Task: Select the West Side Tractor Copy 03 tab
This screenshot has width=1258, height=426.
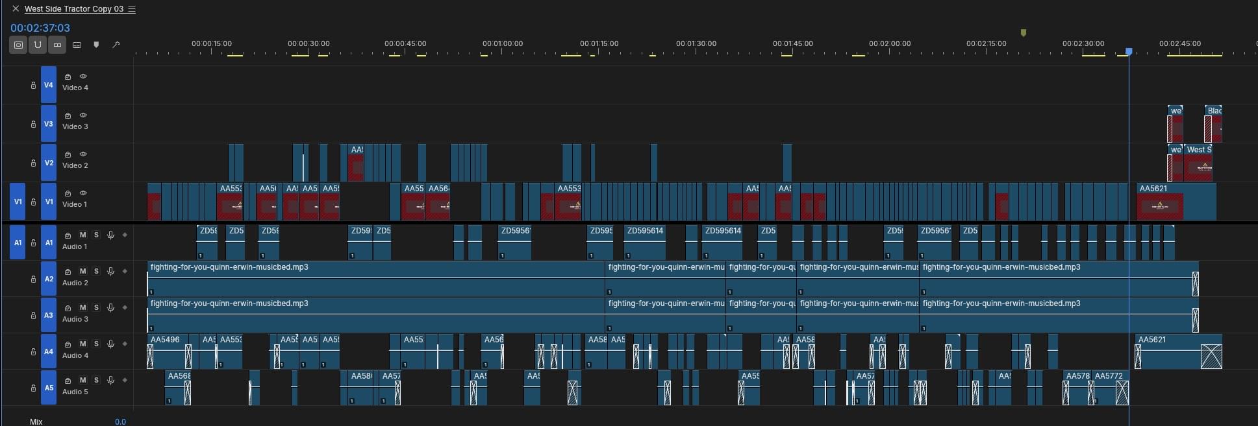Action: tap(74, 9)
